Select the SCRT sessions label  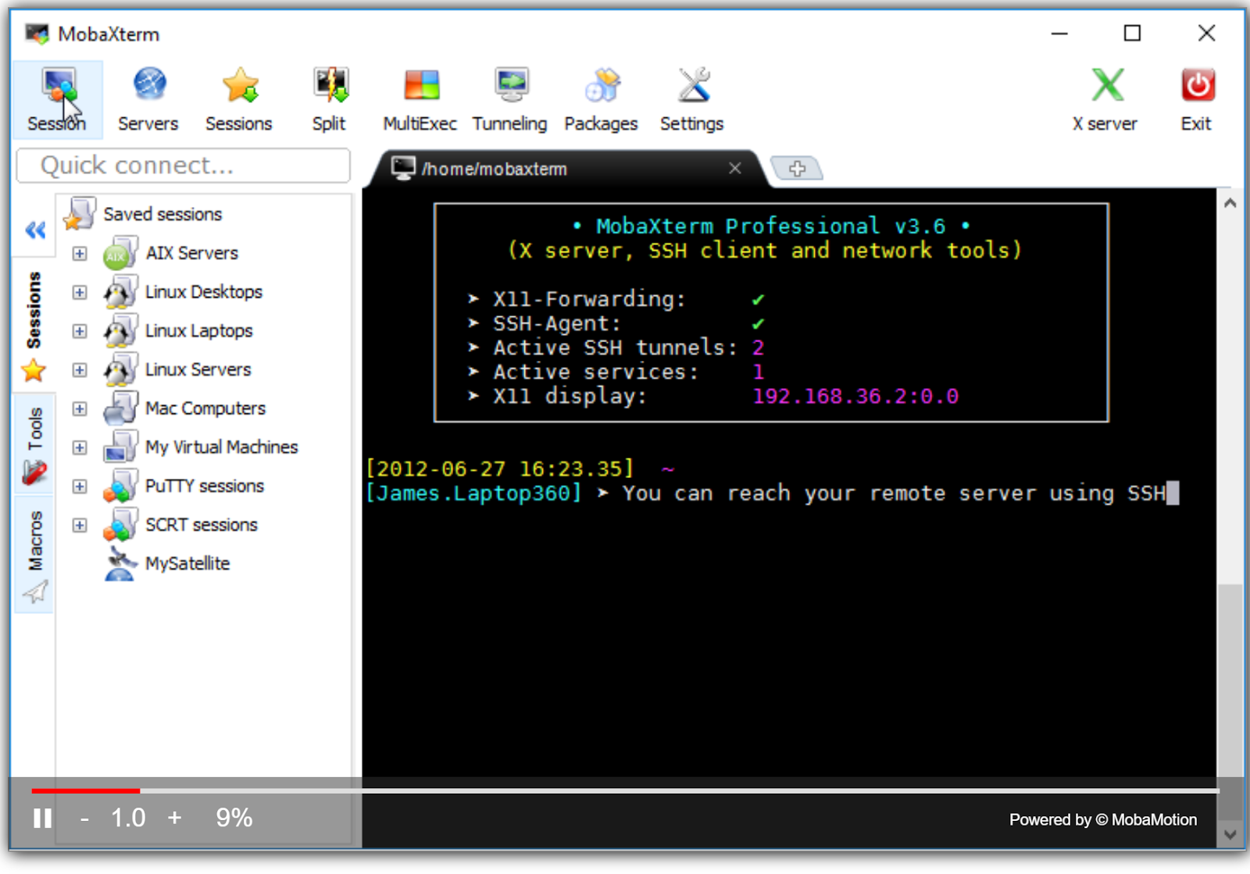[202, 525]
